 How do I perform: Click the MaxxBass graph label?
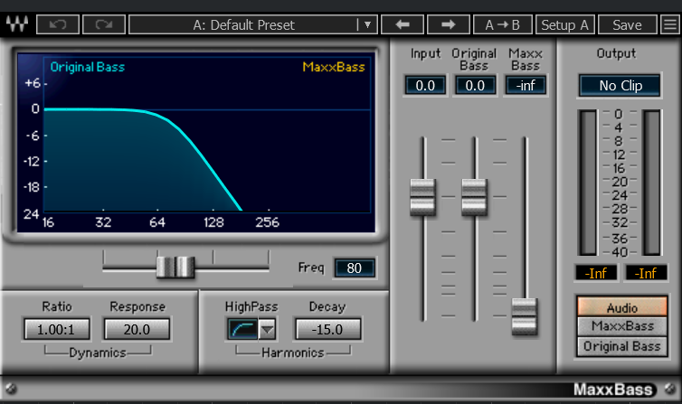click(x=334, y=67)
